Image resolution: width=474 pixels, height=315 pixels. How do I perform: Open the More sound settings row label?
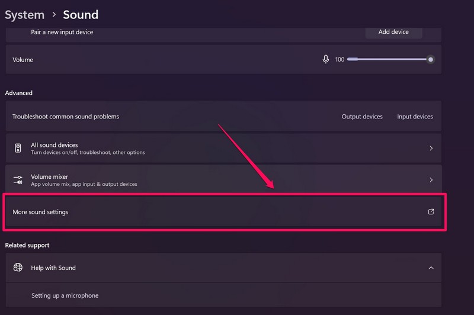40,212
